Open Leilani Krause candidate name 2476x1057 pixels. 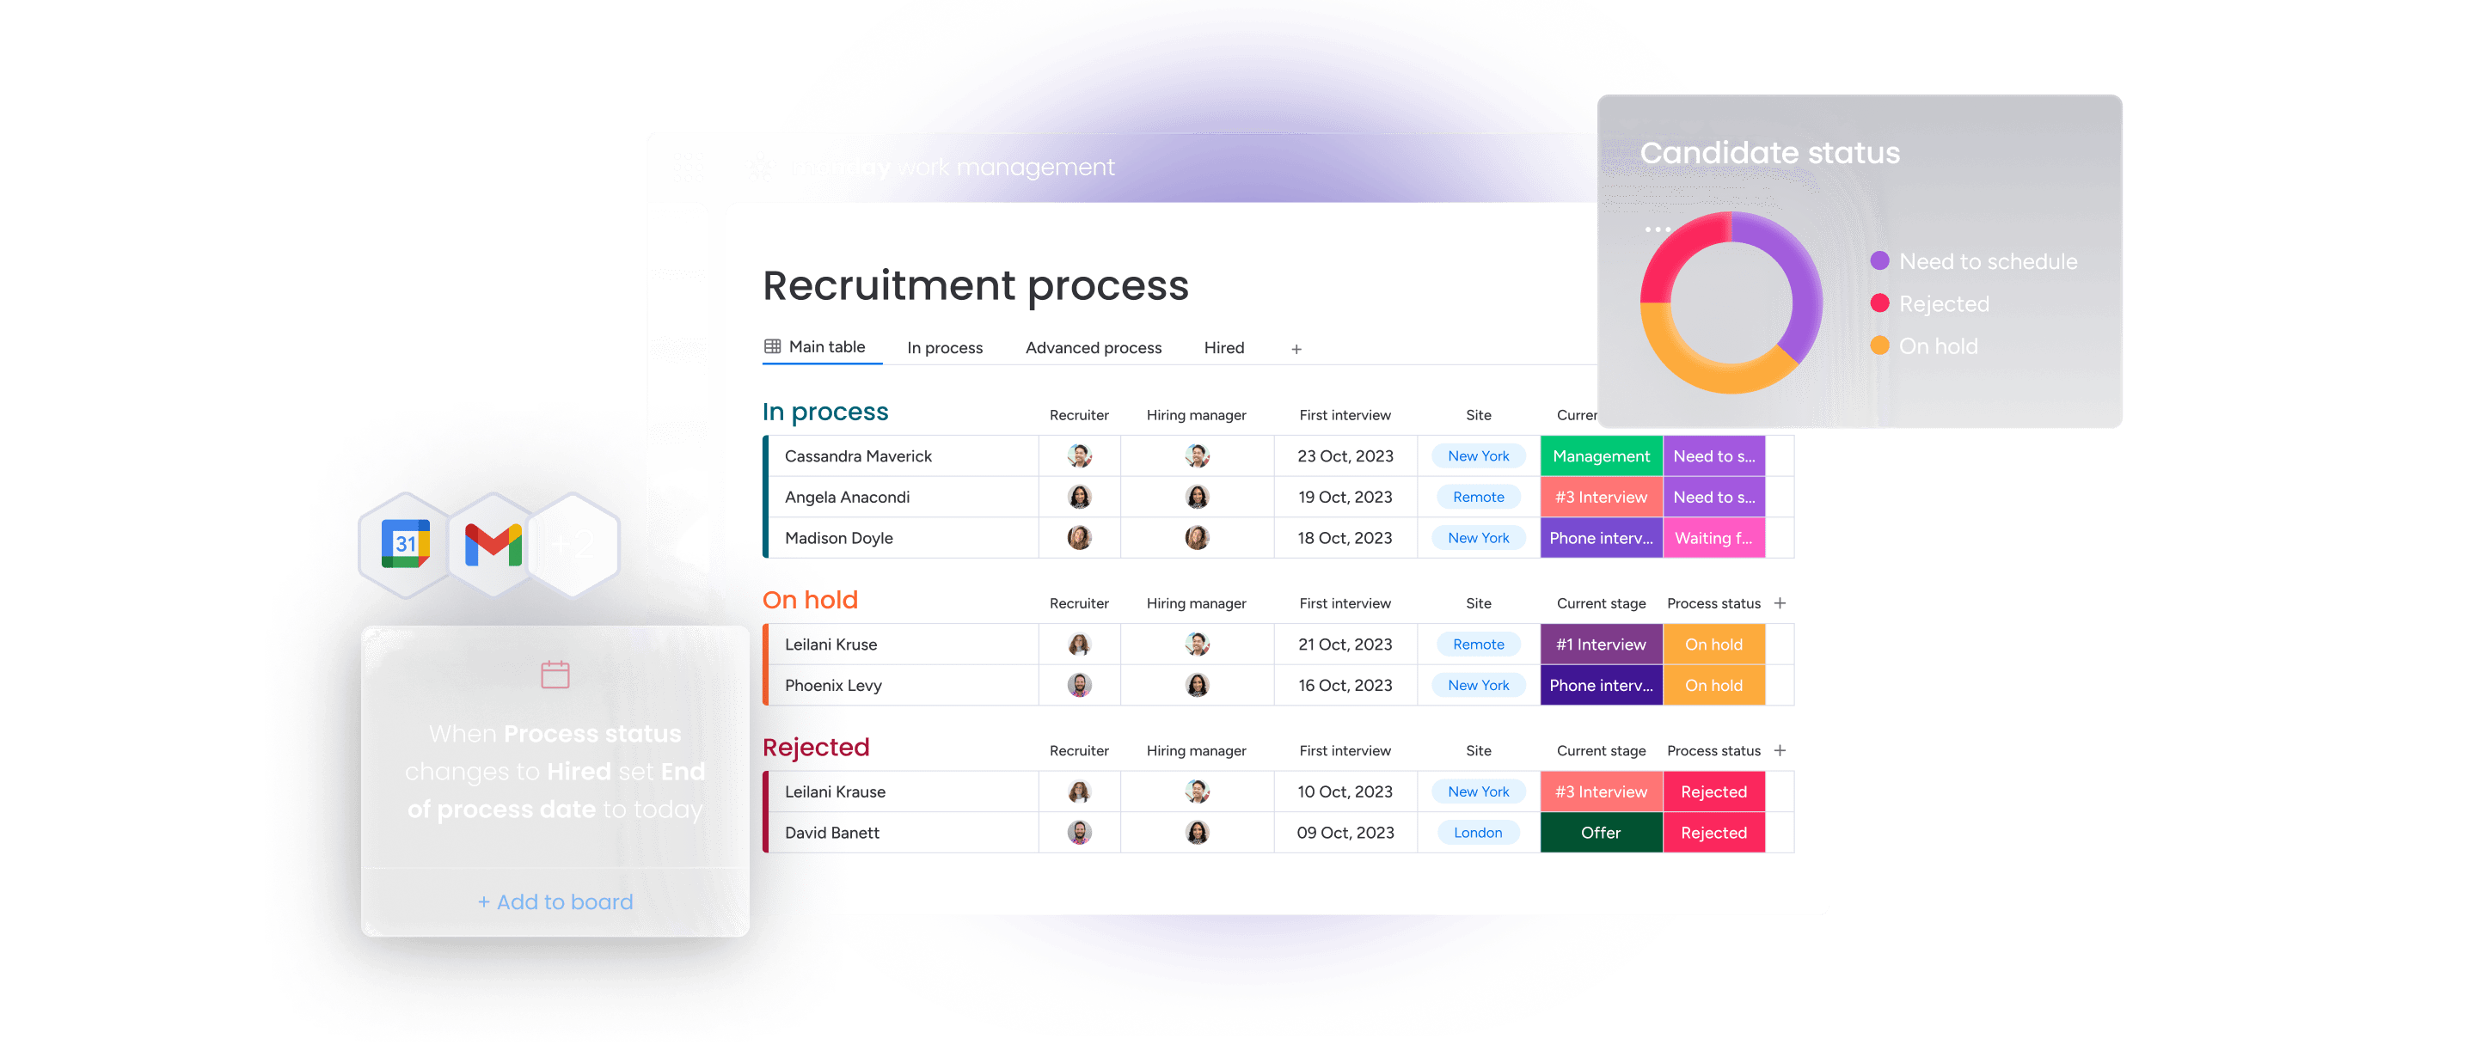(834, 791)
